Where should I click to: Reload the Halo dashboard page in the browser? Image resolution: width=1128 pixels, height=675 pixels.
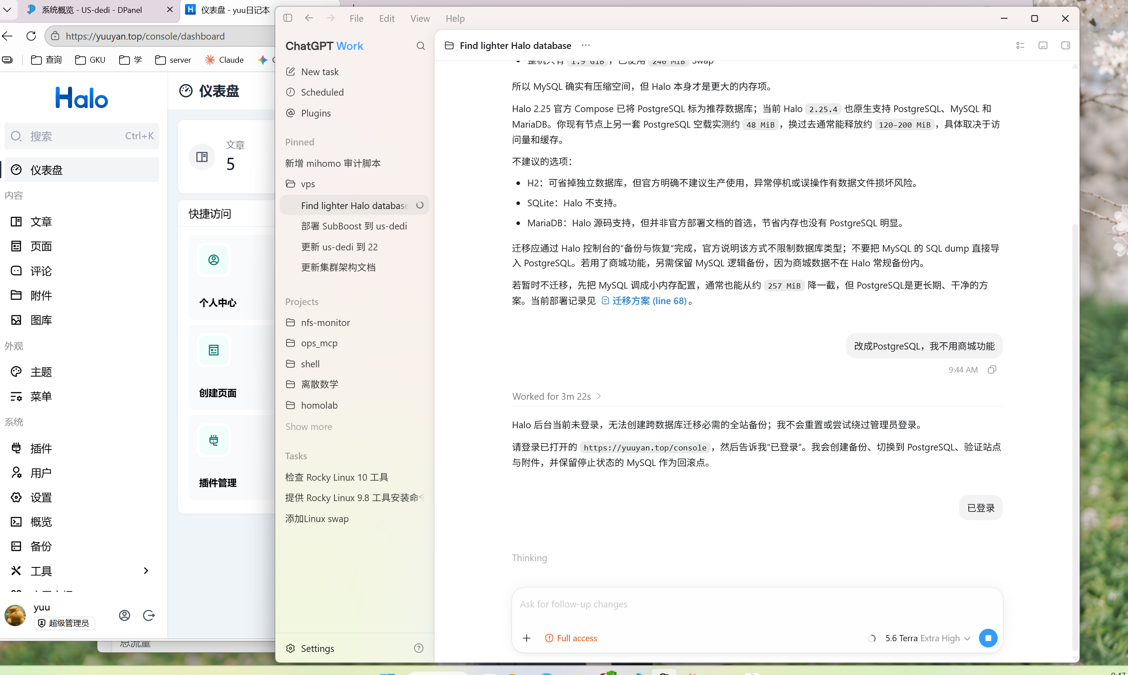pos(31,36)
